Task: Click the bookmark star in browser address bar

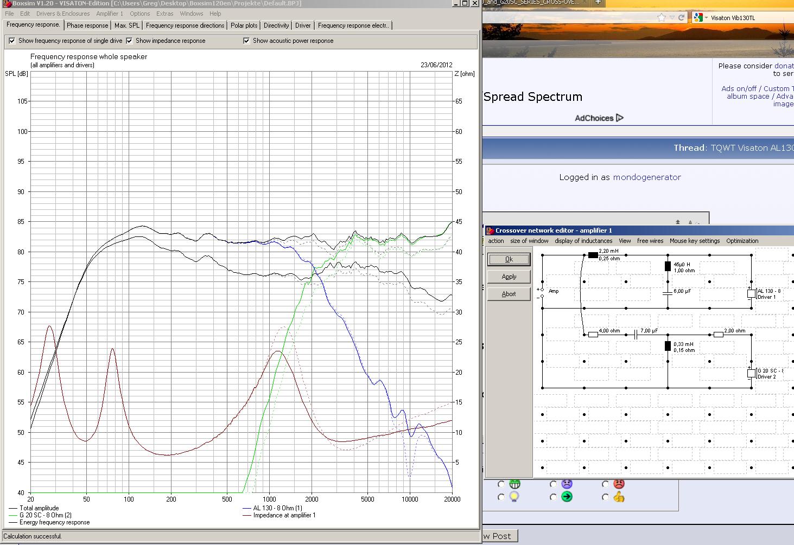Action: 661,17
